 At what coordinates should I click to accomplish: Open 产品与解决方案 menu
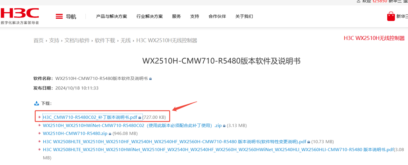pos(112,16)
